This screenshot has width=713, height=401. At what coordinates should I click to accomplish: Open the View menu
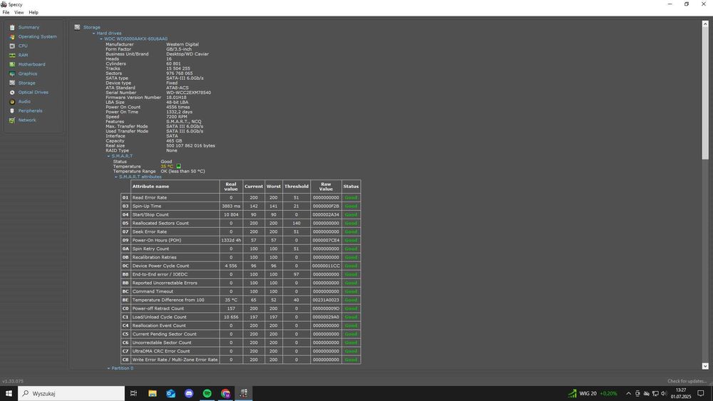coord(19,13)
